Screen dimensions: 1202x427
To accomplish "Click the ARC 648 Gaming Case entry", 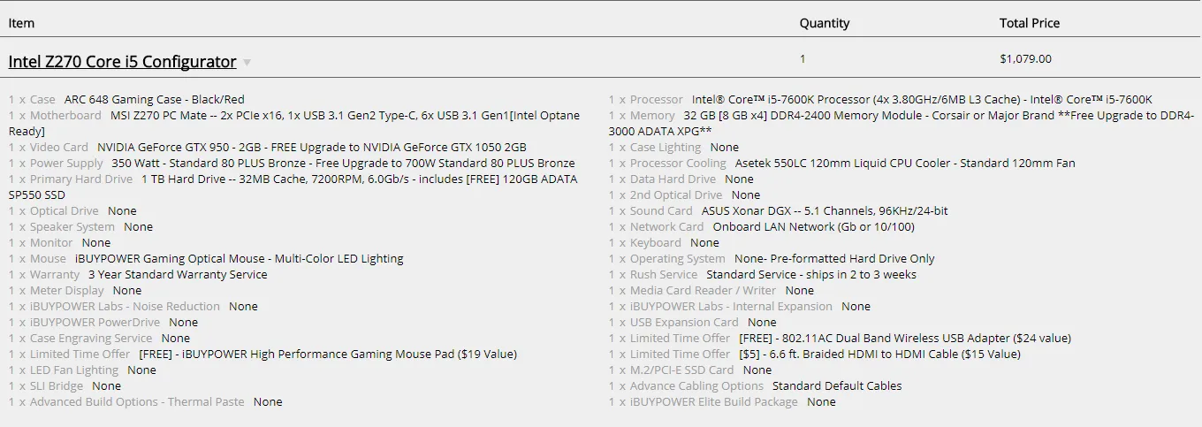I will [x=154, y=100].
